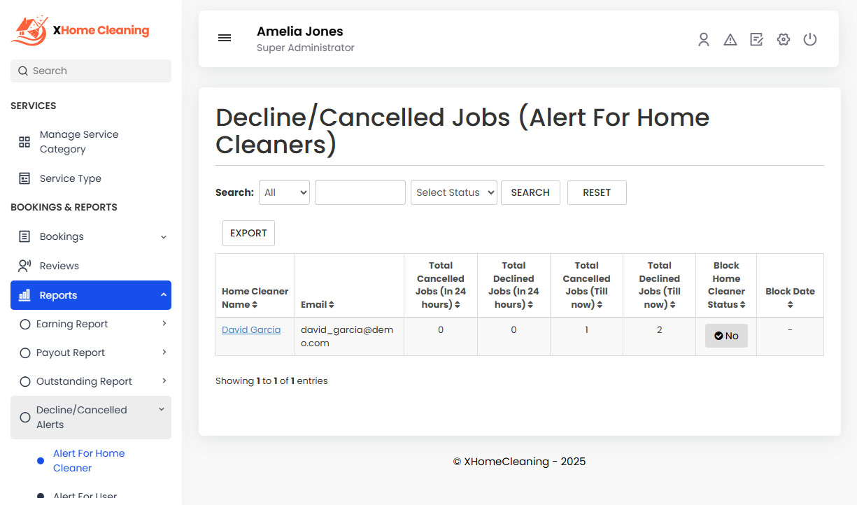The width and height of the screenshot is (857, 505).
Task: Toggle David Garcia's block status to Yes
Action: coord(726,336)
